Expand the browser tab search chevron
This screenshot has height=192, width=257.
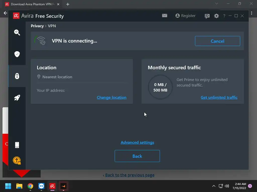216,3
